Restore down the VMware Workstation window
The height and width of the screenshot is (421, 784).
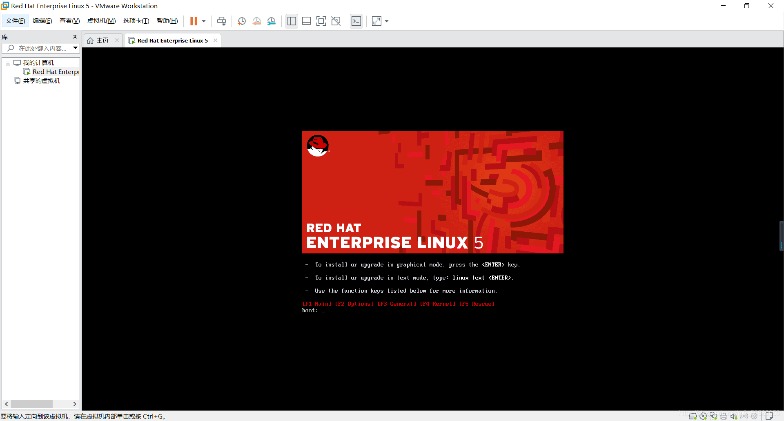point(747,6)
